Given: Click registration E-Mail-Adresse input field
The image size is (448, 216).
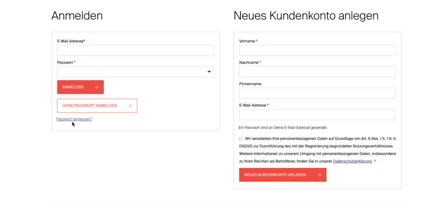Looking at the screenshot, I should 317,115.
